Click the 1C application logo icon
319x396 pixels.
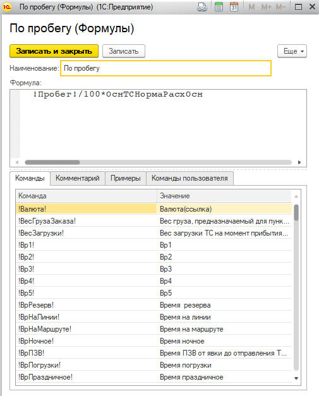point(7,7)
